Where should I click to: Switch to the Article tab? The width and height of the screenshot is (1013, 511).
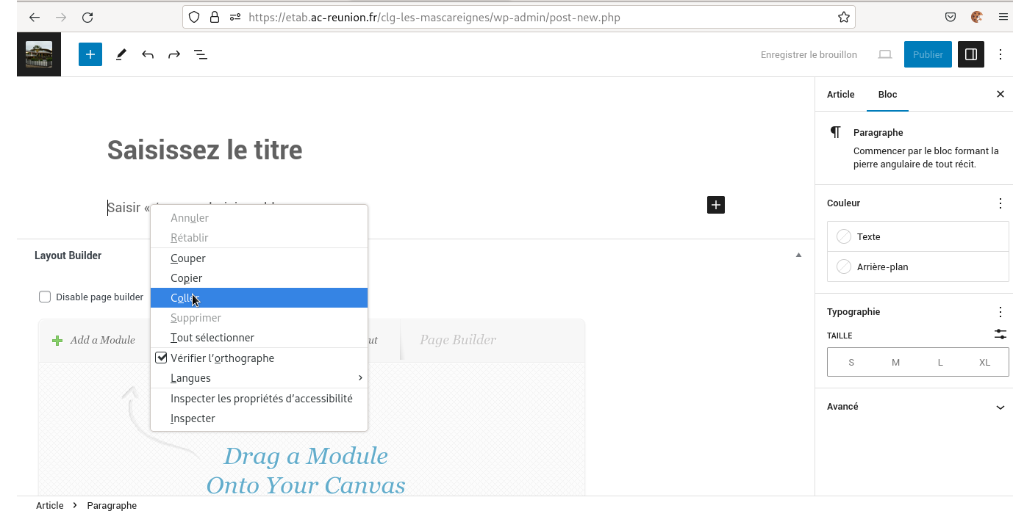point(840,95)
